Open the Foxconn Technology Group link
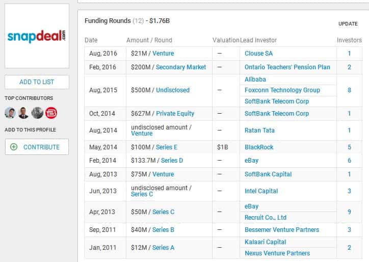 pos(282,90)
